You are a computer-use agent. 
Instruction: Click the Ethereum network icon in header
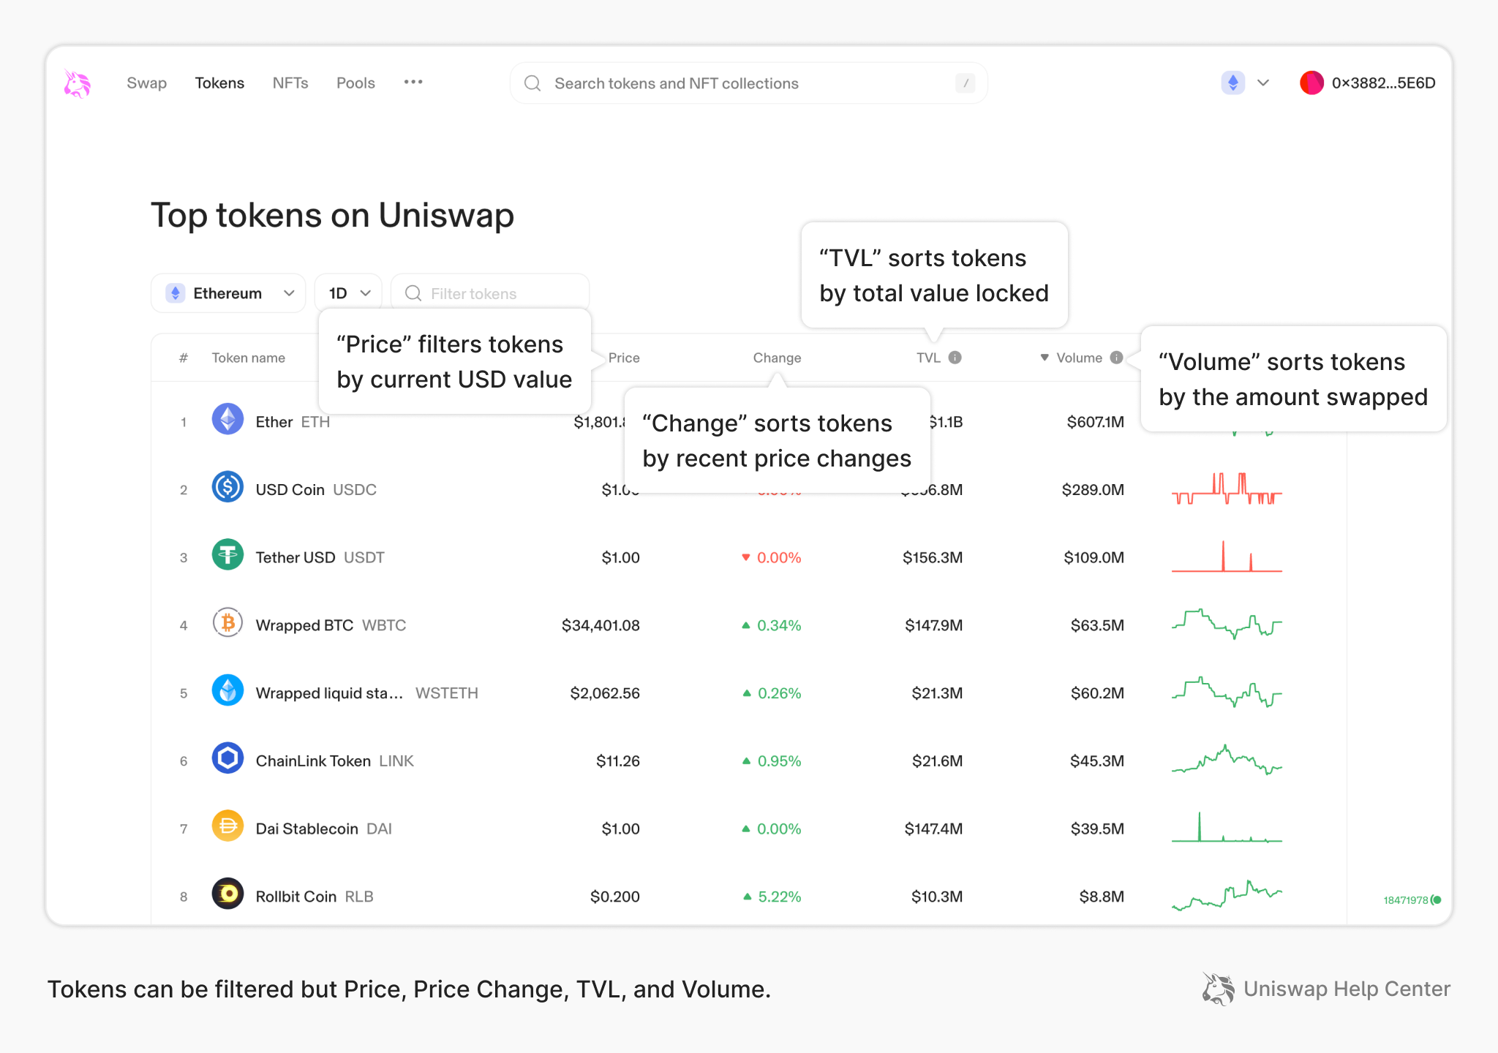click(1233, 83)
